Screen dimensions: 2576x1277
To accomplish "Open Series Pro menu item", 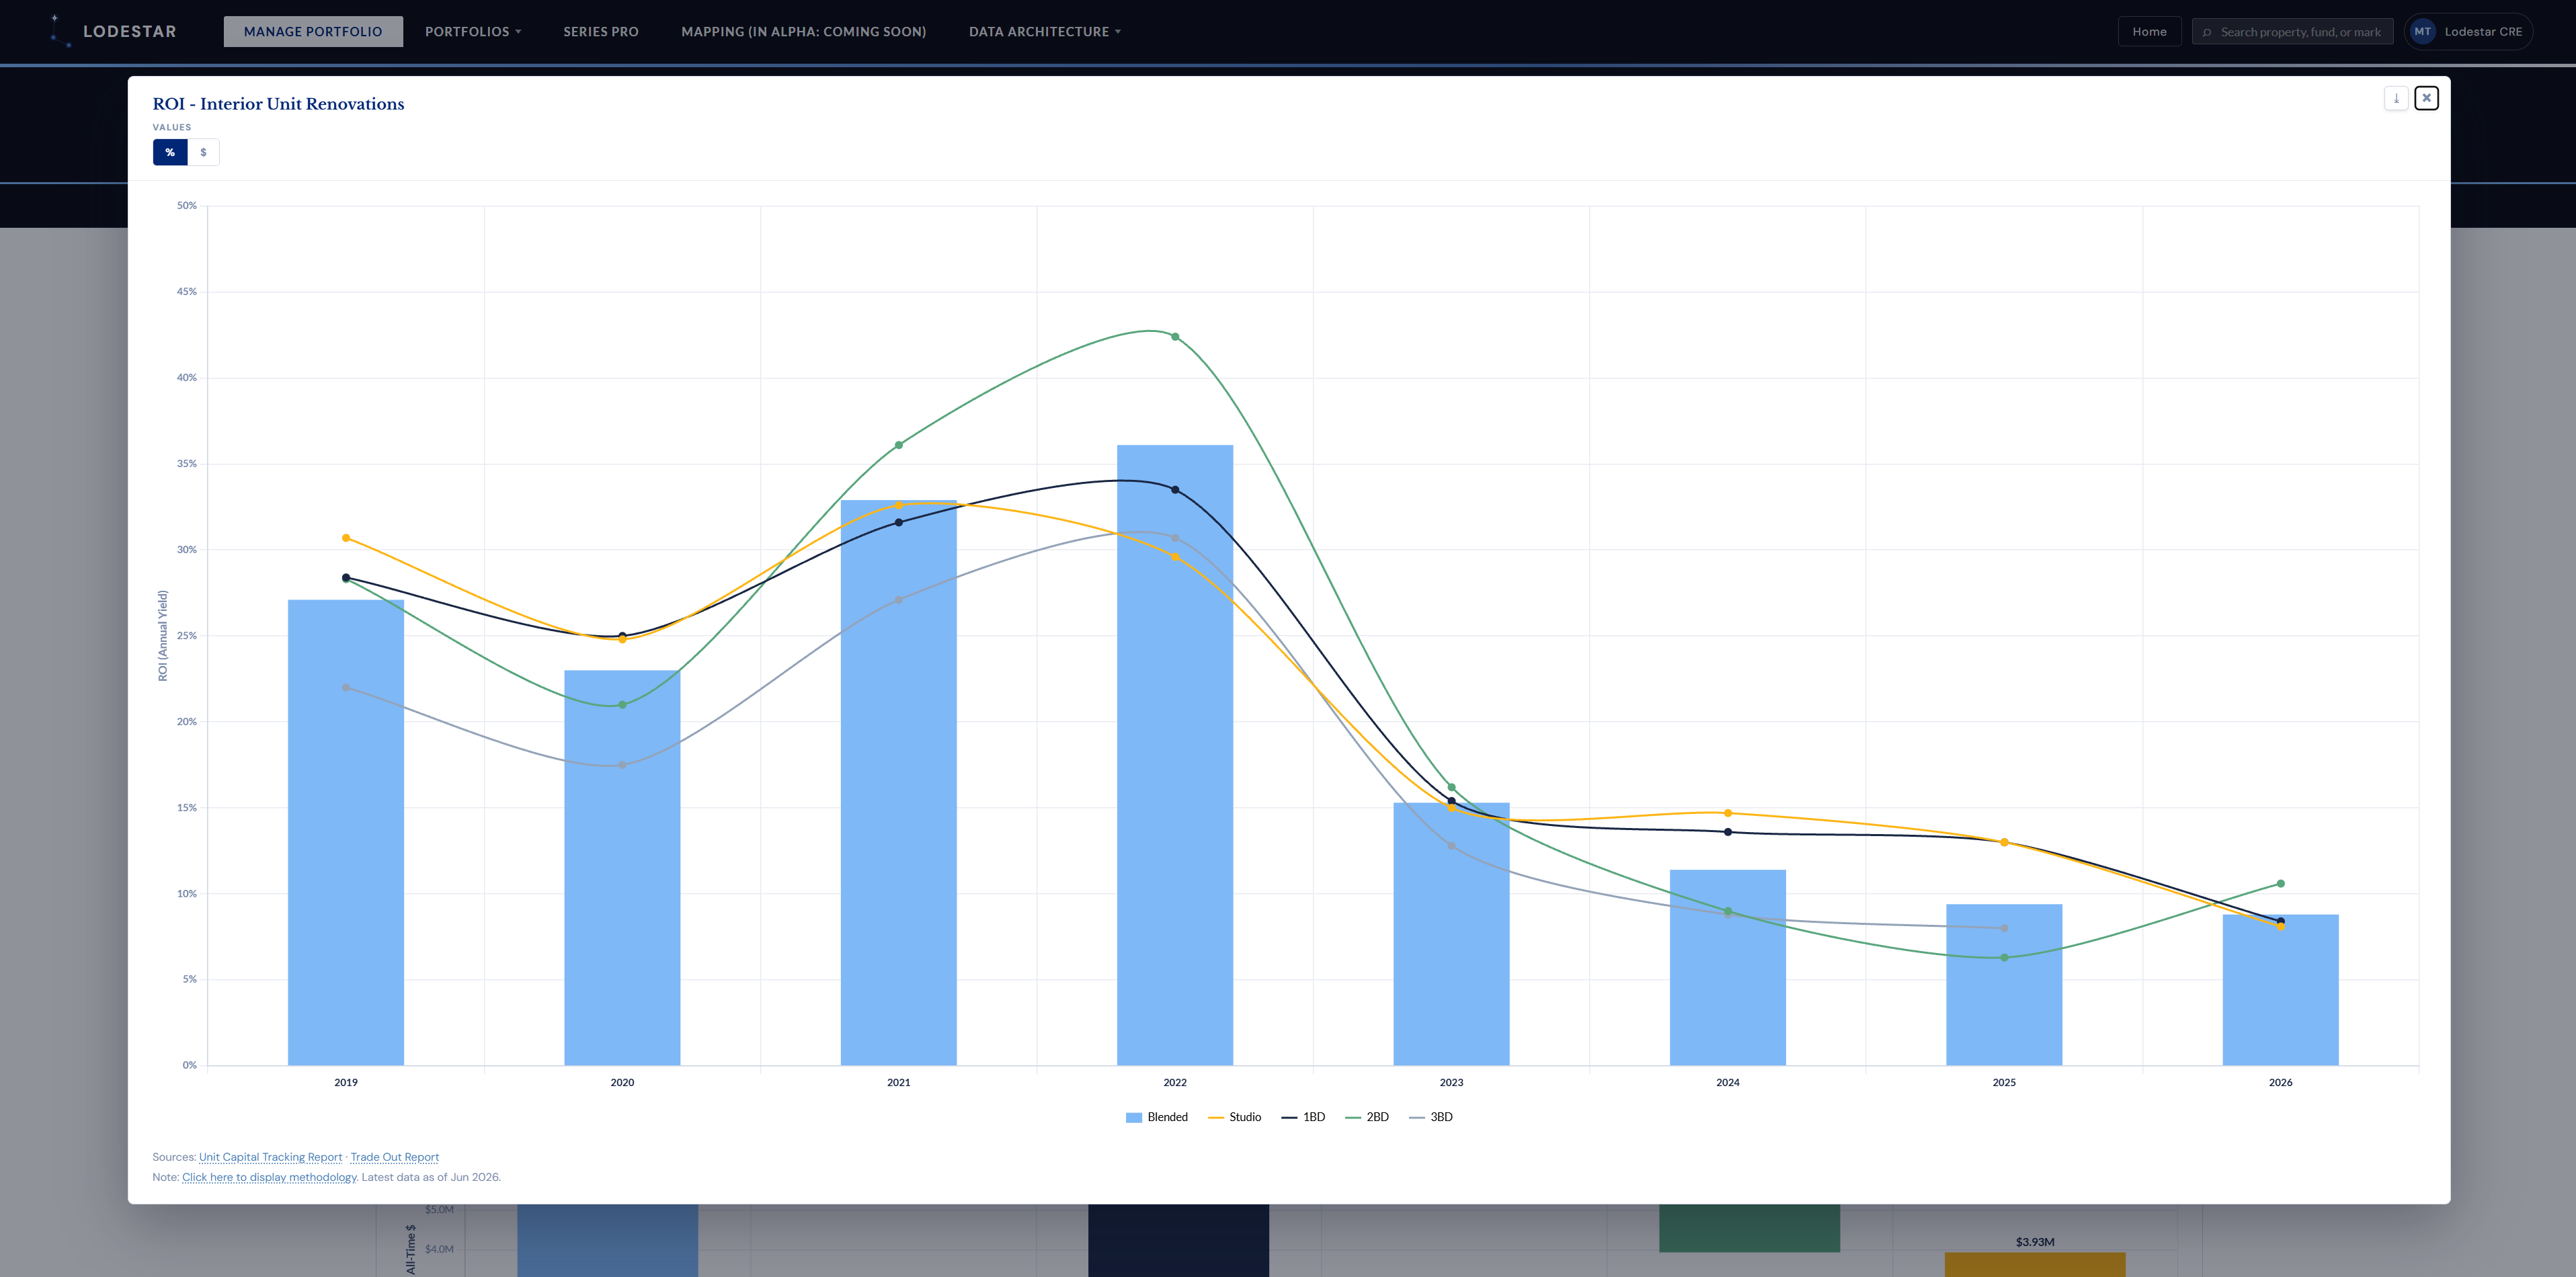I will click(x=601, y=31).
